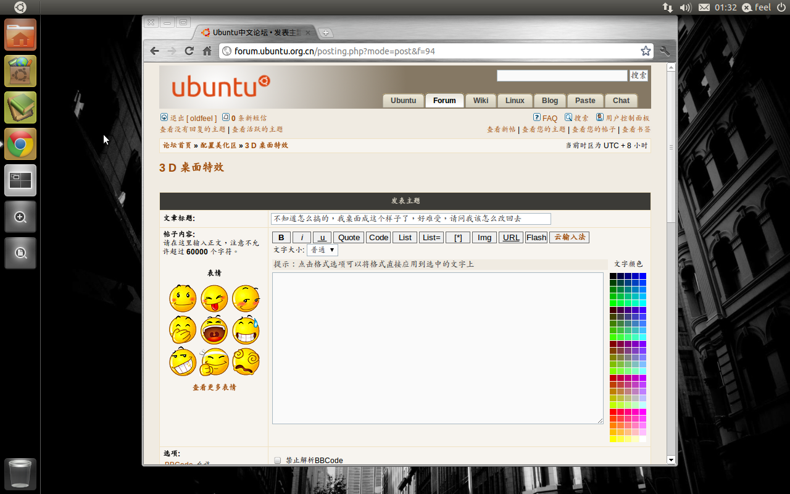The width and height of the screenshot is (790, 494).
Task: Click into the post content textarea
Action: coord(438,348)
